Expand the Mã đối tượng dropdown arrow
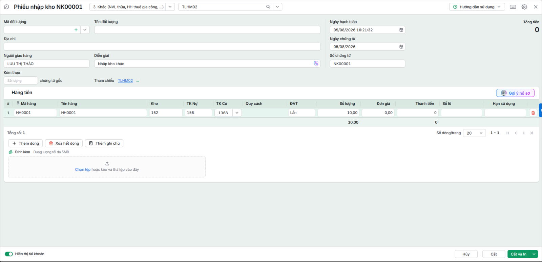This screenshot has height=262, width=542. coord(85,30)
